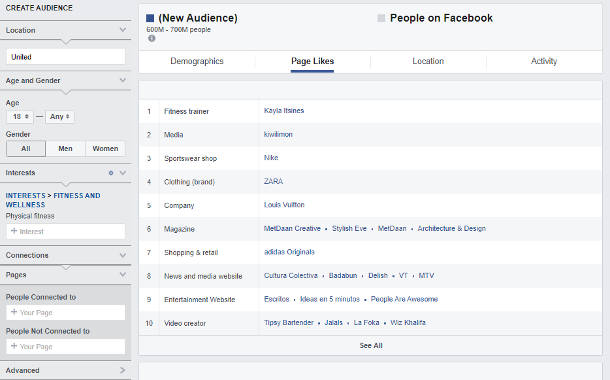
Task: Open Delish page link
Action: point(378,275)
